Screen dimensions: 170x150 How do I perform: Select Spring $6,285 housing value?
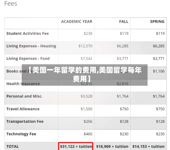[x=159, y=46]
